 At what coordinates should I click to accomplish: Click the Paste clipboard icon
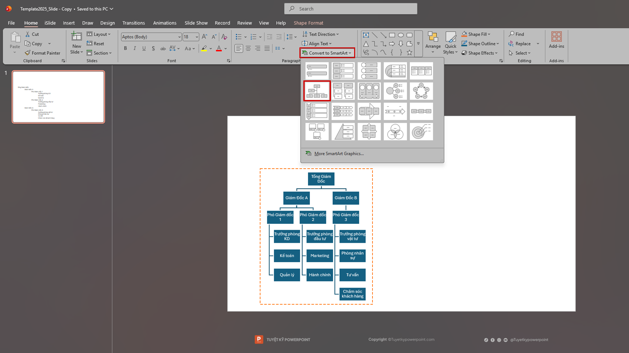(15, 37)
